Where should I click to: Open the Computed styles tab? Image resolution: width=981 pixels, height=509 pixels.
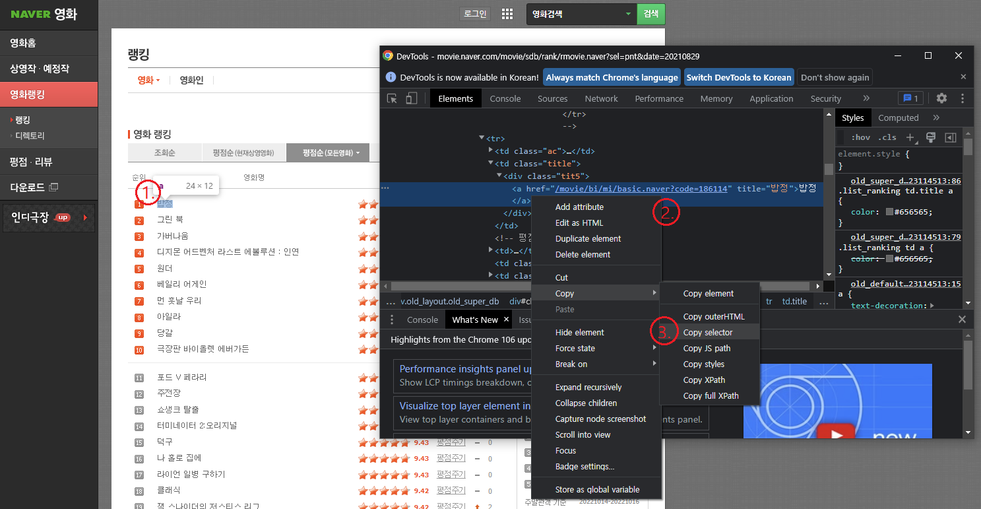(899, 118)
